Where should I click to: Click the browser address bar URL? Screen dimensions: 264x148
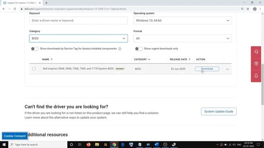tap(75, 9)
